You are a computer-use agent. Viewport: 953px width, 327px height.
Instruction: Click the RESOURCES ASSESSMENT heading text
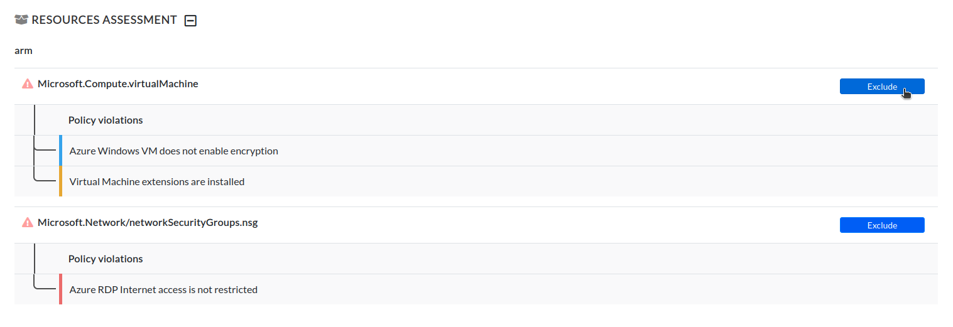[104, 20]
